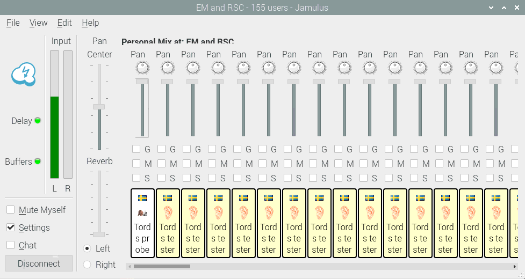Click Pan knob of second Tords tester channel
525x279 pixels.
click(x=193, y=68)
